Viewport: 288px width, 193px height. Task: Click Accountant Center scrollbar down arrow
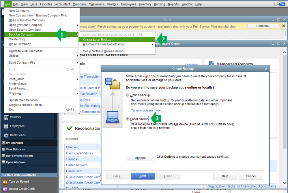pyautogui.click(x=285, y=183)
